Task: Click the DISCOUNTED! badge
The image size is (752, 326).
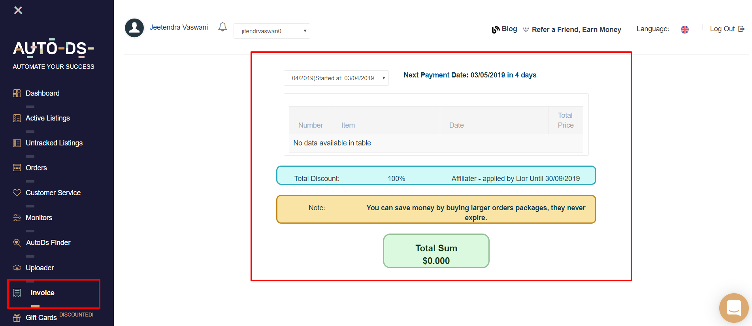Action: click(x=76, y=315)
